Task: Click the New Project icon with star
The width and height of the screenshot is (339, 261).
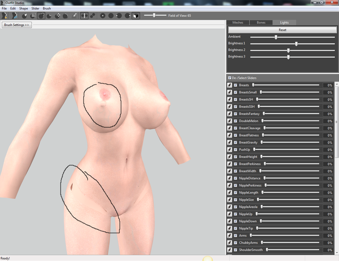Action: tap(5, 15)
